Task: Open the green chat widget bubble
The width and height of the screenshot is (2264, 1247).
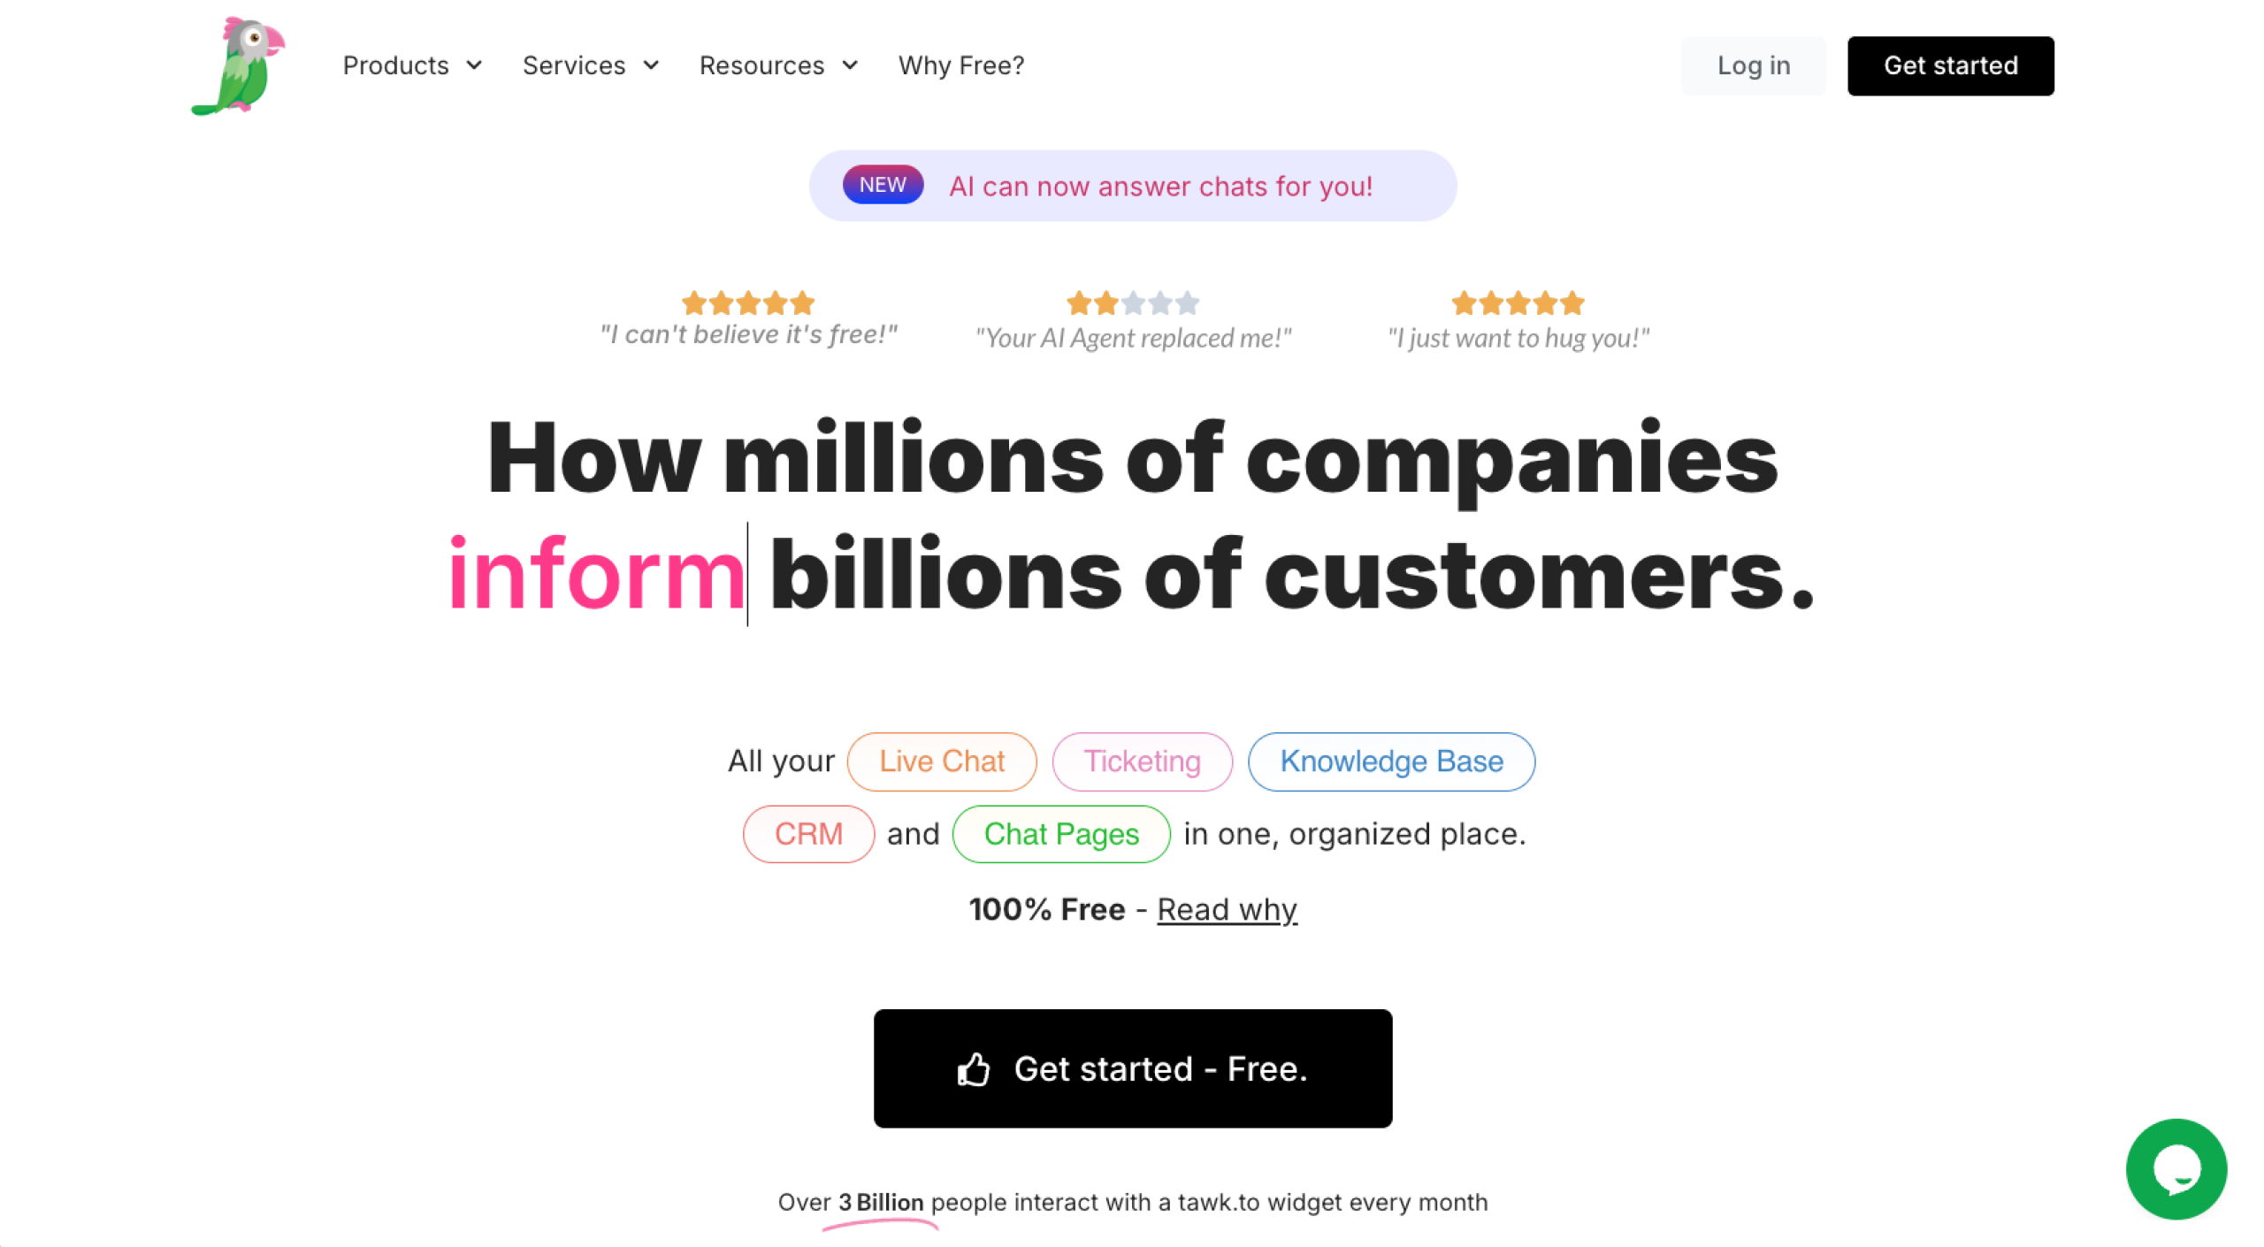Action: [2175, 1167]
